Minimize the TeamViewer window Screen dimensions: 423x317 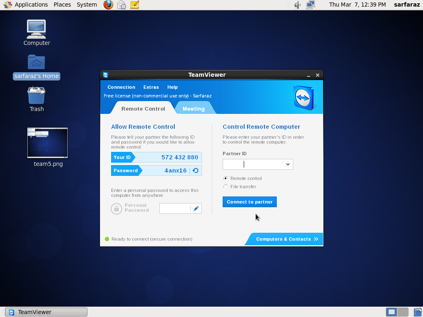click(x=308, y=75)
